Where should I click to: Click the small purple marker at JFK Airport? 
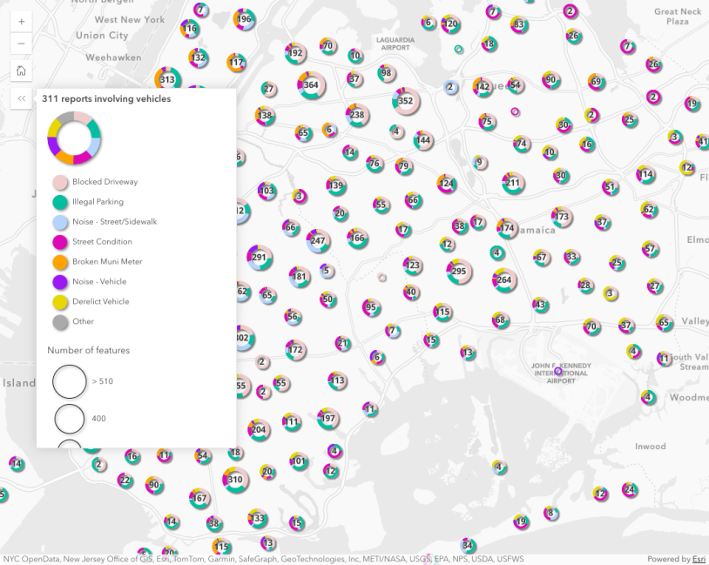tap(558, 371)
